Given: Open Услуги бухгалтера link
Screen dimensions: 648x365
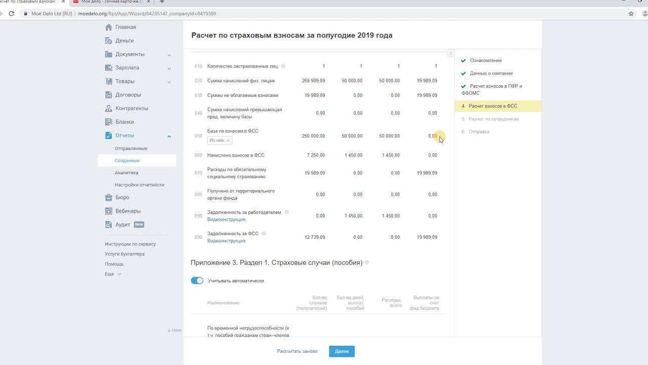Looking at the screenshot, I should (125, 254).
